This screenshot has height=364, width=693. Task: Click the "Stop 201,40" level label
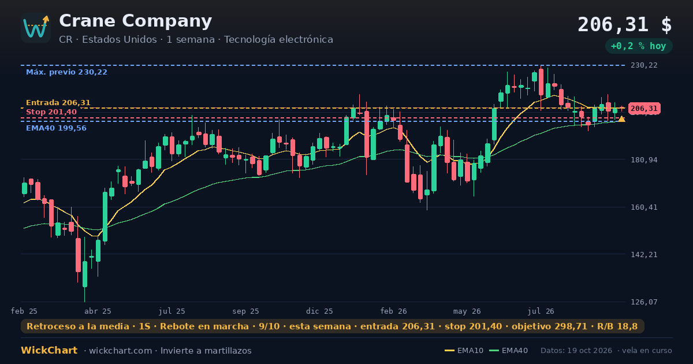[51, 112]
